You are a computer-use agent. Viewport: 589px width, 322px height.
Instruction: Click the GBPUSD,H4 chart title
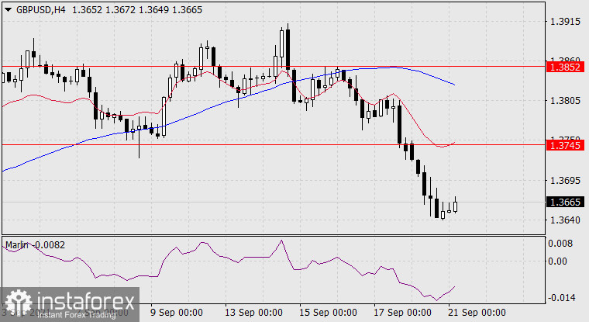click(x=40, y=10)
